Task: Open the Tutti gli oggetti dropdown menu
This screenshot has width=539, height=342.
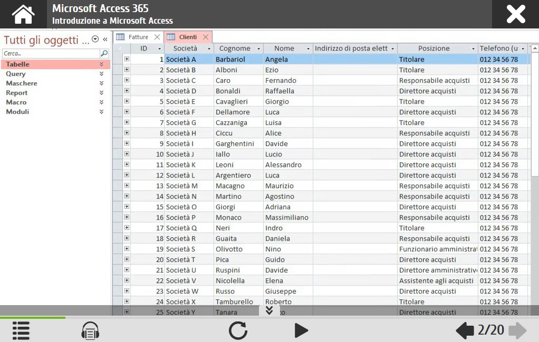Action: click(95, 39)
